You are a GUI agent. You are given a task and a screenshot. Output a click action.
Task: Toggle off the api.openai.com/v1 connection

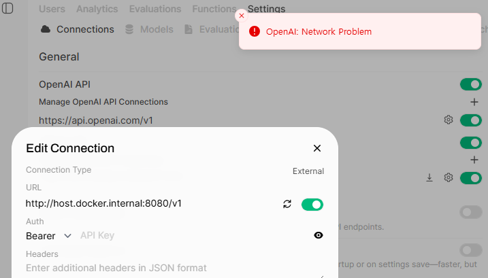click(x=471, y=120)
